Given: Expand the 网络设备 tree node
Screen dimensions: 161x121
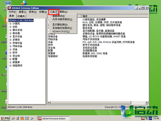Looking at the screenshot, I should [10, 46].
